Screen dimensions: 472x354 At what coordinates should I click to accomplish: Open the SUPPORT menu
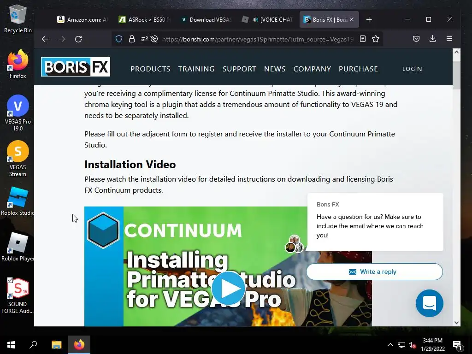tap(239, 69)
